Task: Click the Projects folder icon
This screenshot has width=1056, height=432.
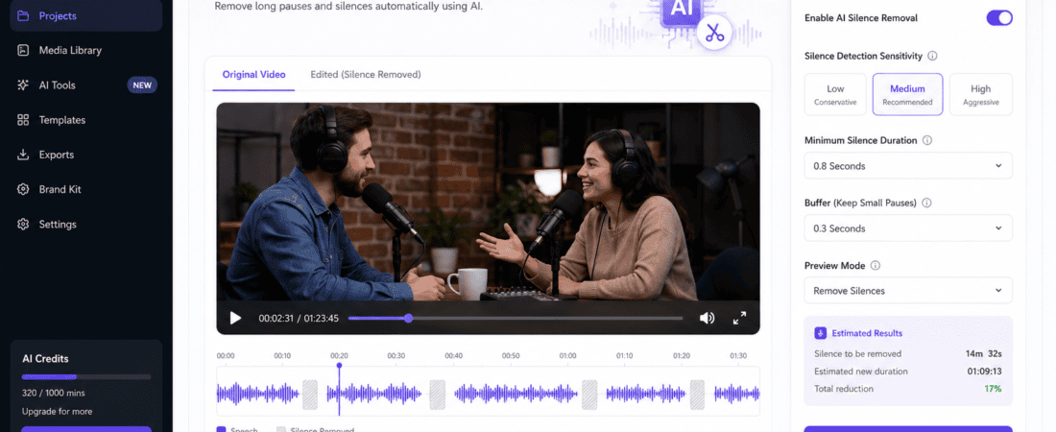Action: (23, 15)
